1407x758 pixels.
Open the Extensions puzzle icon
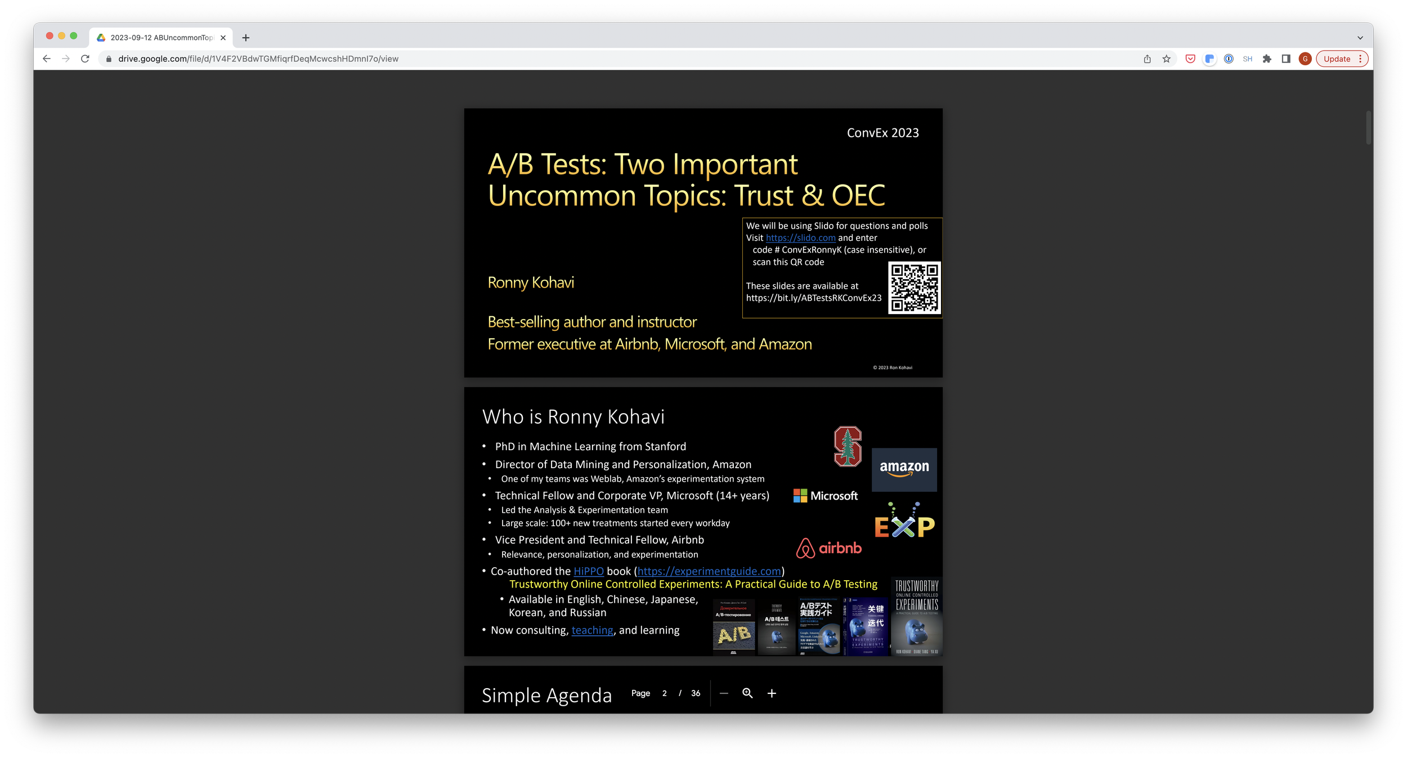point(1266,59)
